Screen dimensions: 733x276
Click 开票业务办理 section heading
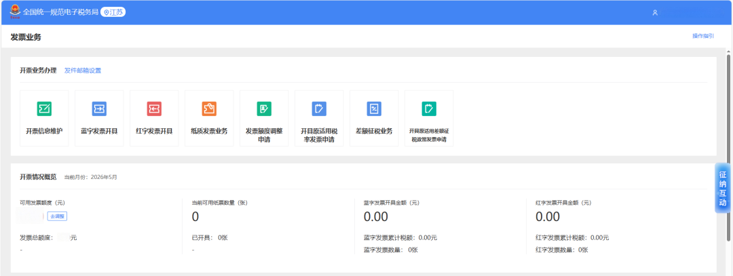[38, 71]
